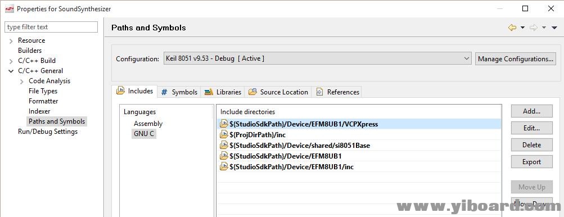This screenshot has width=564, height=217.
Task: Switch to the Source Location tab
Action: 278,92
